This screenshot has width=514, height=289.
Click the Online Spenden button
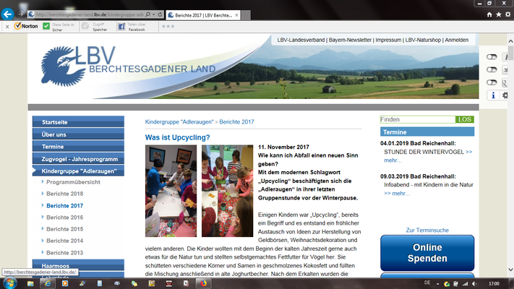click(x=427, y=253)
